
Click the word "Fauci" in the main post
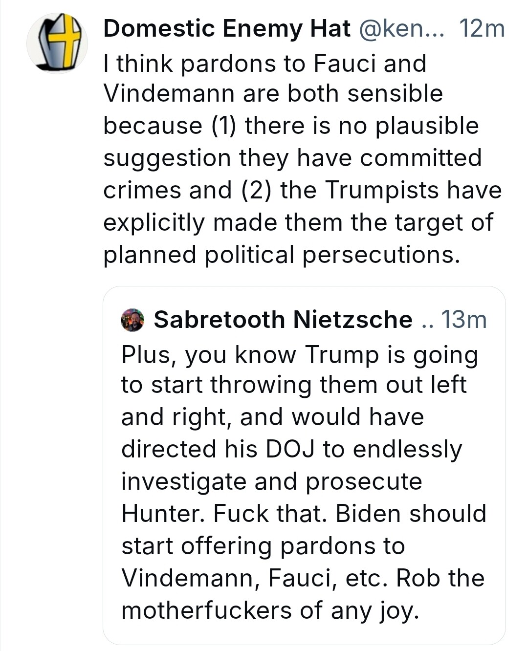coord(345,63)
